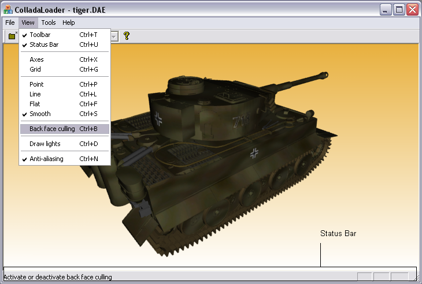Select Flat shading mode

coord(65,104)
